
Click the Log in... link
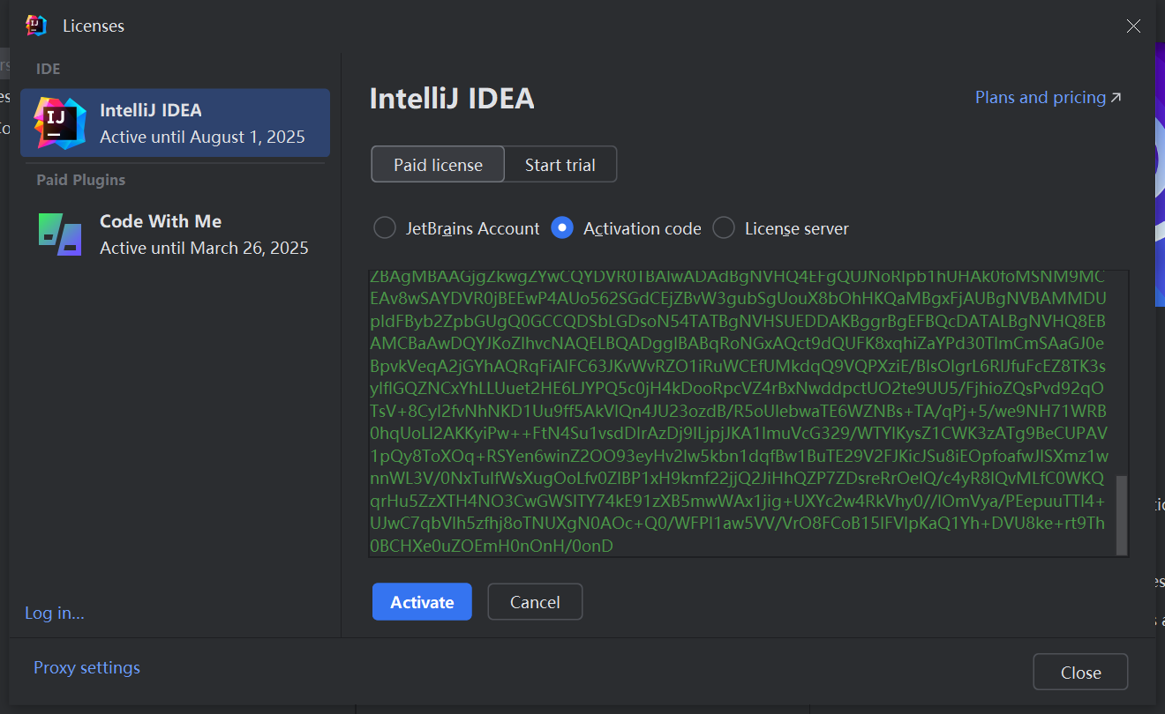pyautogui.click(x=55, y=613)
